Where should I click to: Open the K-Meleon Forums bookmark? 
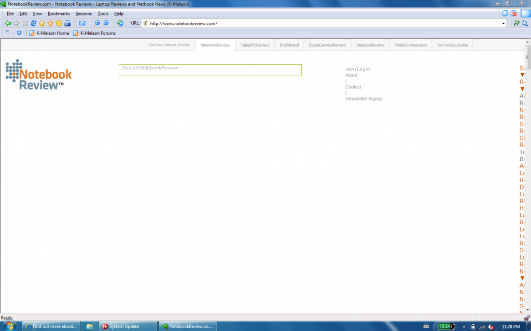(94, 33)
